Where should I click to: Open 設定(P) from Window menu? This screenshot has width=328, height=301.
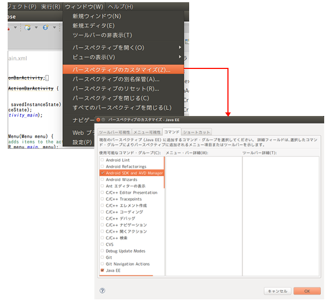tap(82, 142)
